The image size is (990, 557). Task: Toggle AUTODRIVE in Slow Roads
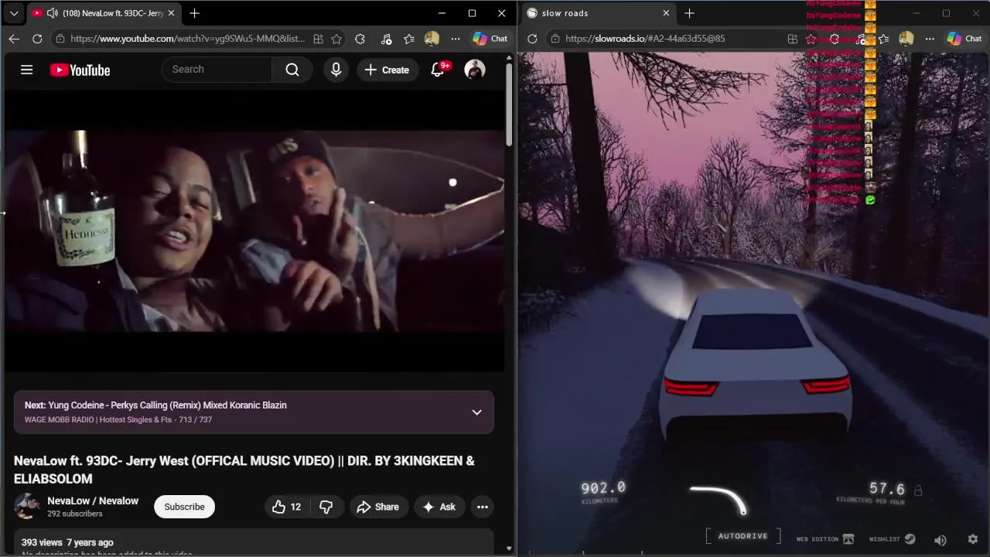pyautogui.click(x=742, y=536)
